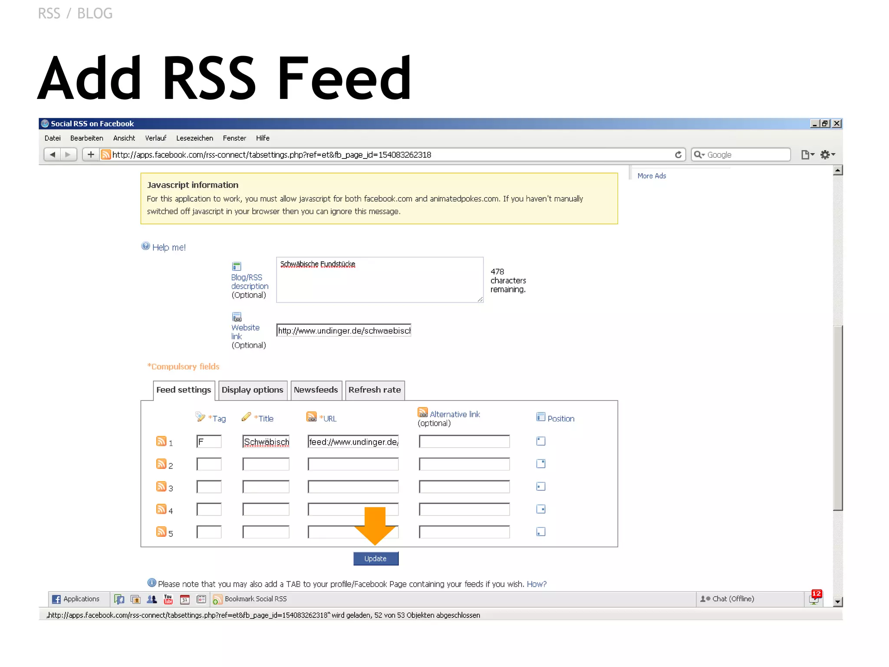Click the Blog/RSS description icon
This screenshot has width=889, height=667.
click(x=237, y=266)
